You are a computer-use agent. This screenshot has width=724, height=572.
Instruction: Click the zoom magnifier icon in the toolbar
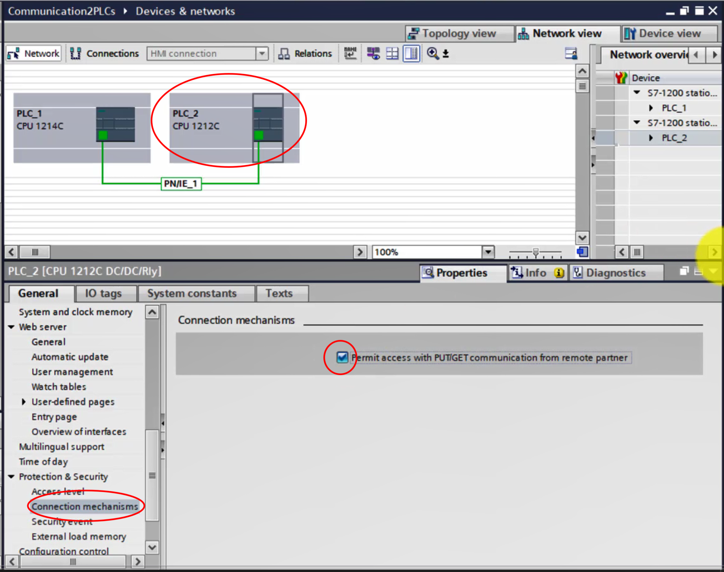click(432, 53)
